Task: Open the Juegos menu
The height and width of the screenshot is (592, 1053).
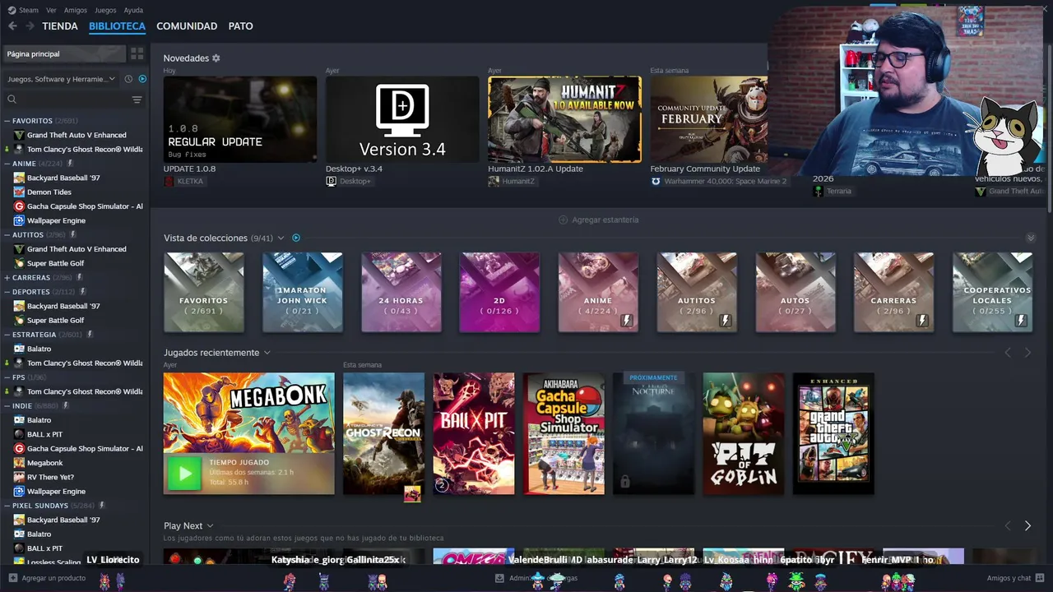Action: tap(105, 10)
